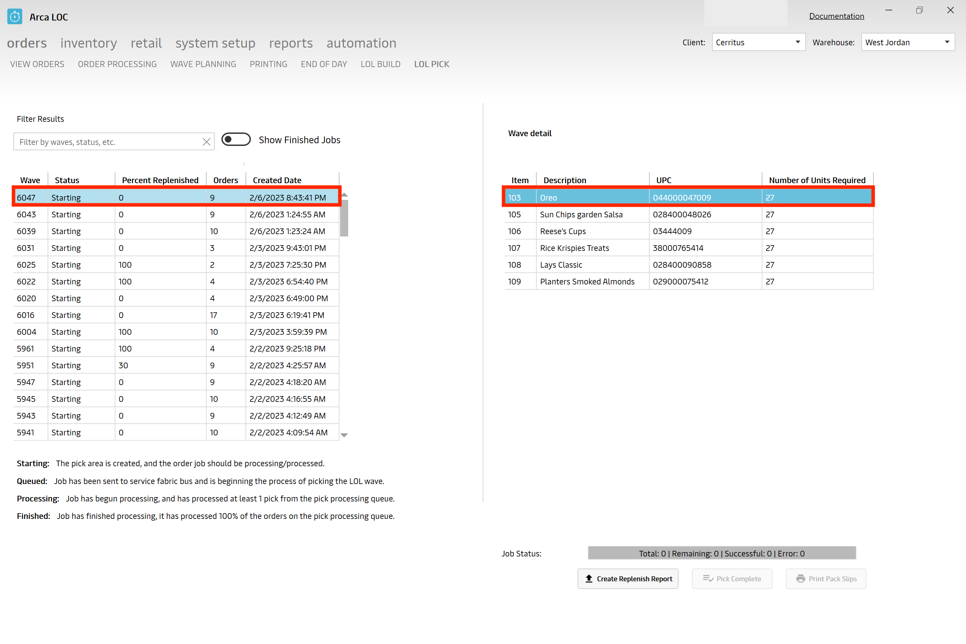Select wave 6016 row
The width and height of the screenshot is (966, 644).
pyautogui.click(x=176, y=315)
